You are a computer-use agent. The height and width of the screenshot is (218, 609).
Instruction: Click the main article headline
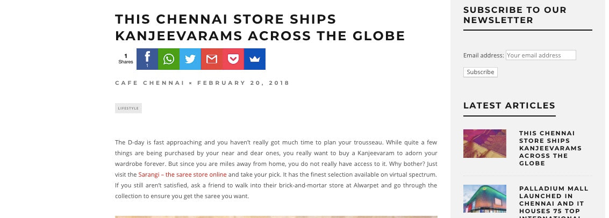(x=260, y=27)
